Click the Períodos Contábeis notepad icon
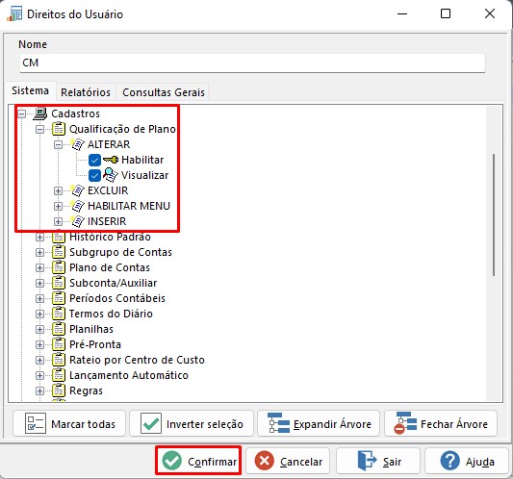The height and width of the screenshot is (479, 513). click(59, 298)
